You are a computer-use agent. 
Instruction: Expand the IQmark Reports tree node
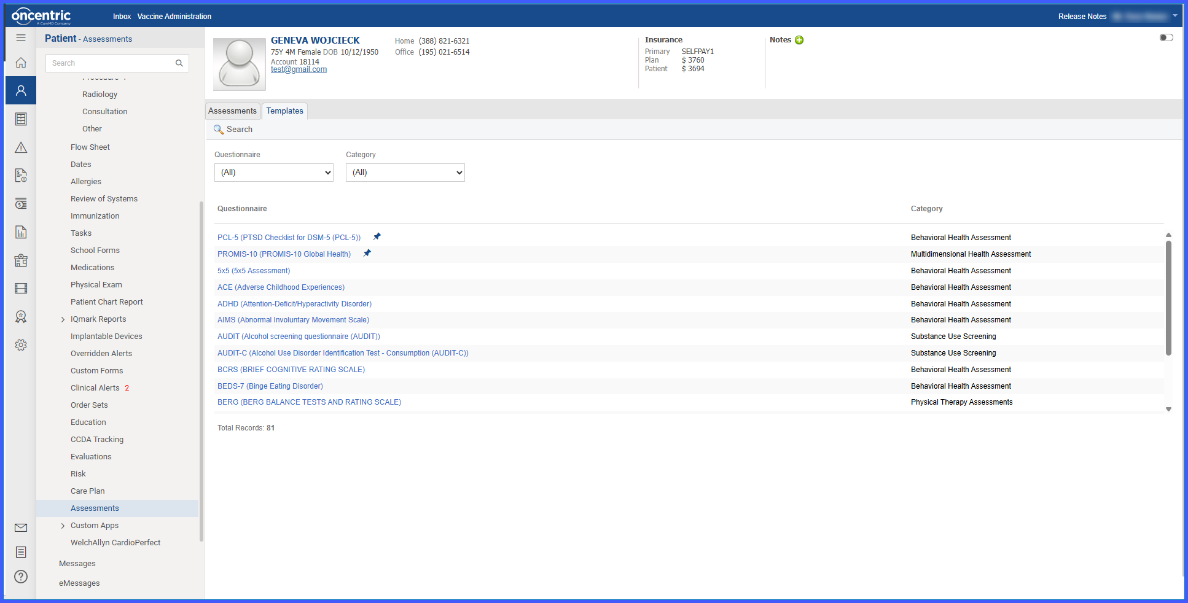pos(63,319)
